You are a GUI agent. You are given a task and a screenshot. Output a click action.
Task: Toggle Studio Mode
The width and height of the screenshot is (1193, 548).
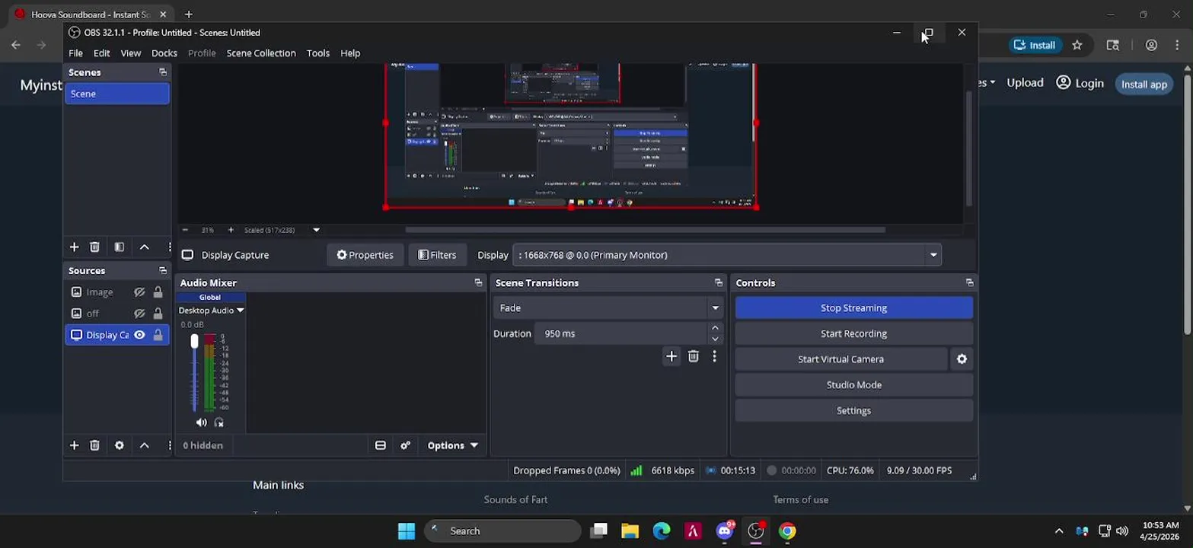pyautogui.click(x=853, y=384)
